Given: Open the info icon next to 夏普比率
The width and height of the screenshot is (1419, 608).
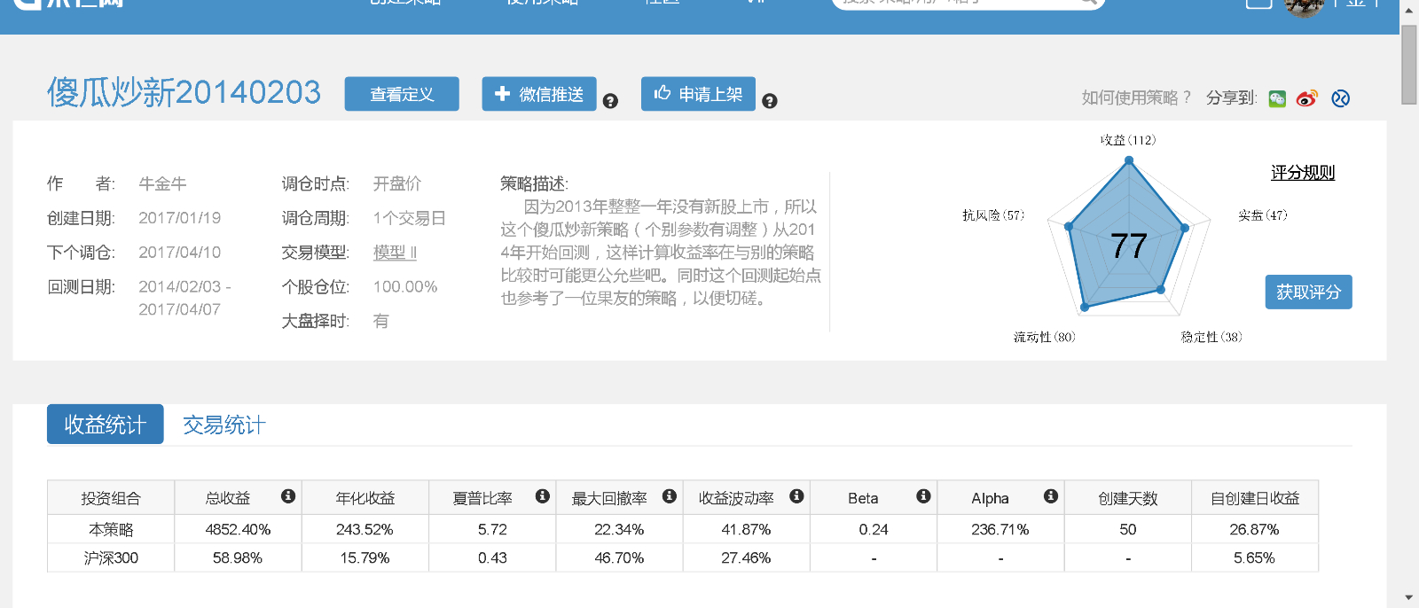Looking at the screenshot, I should coord(543,496).
